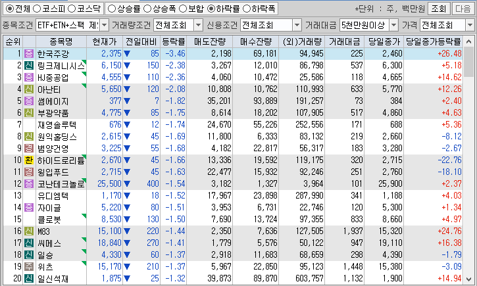477x286 pixels.
Task: Click the 다음 next button
Action: 463,9
